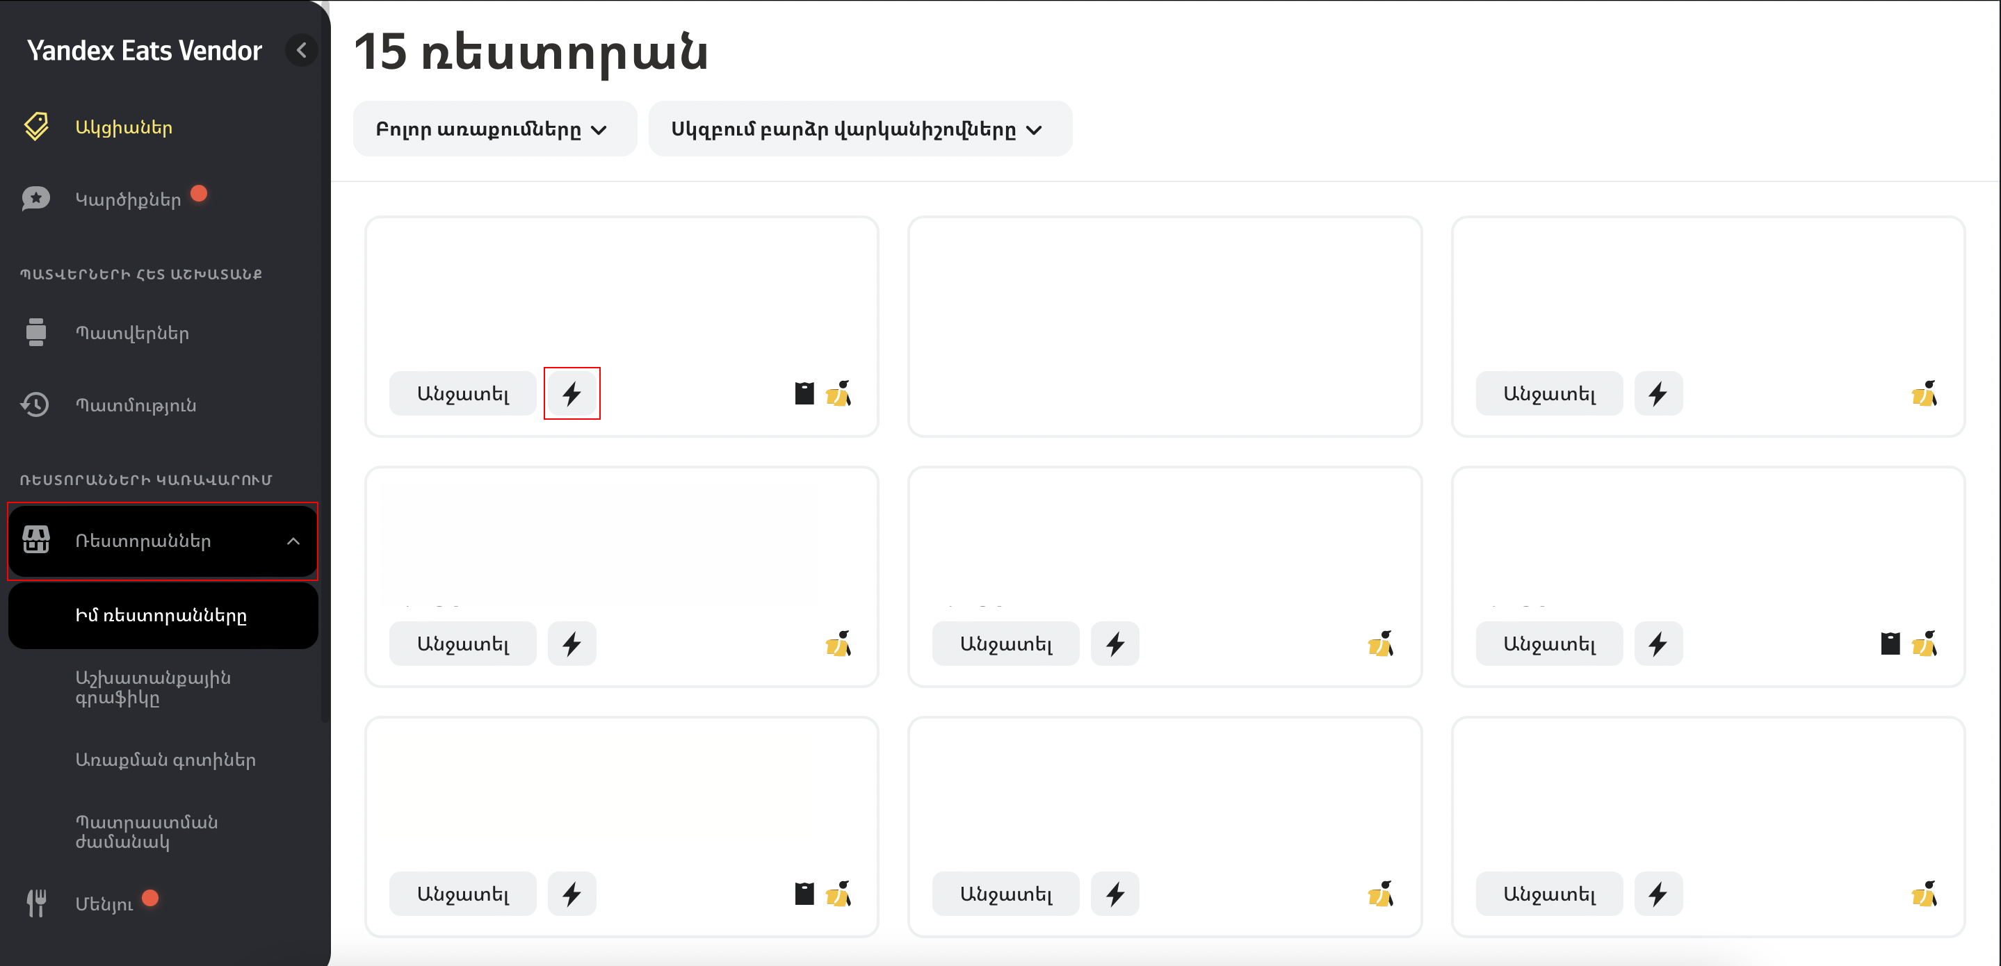Image resolution: width=2001 pixels, height=966 pixels.
Task: Click Անջատել on first restaurant card
Action: point(463,394)
